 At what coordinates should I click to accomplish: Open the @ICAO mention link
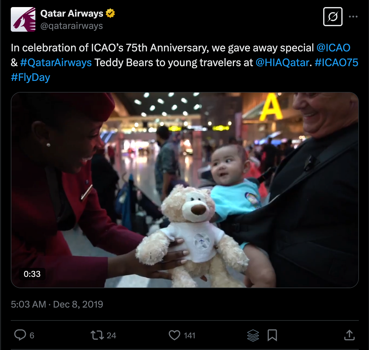[333, 48]
